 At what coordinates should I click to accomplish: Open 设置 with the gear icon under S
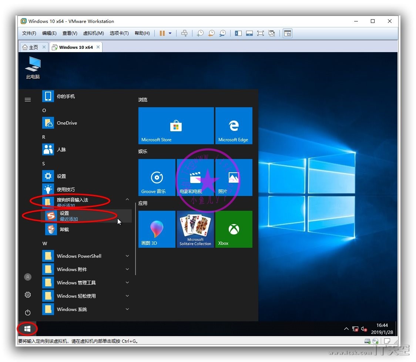pos(87,176)
